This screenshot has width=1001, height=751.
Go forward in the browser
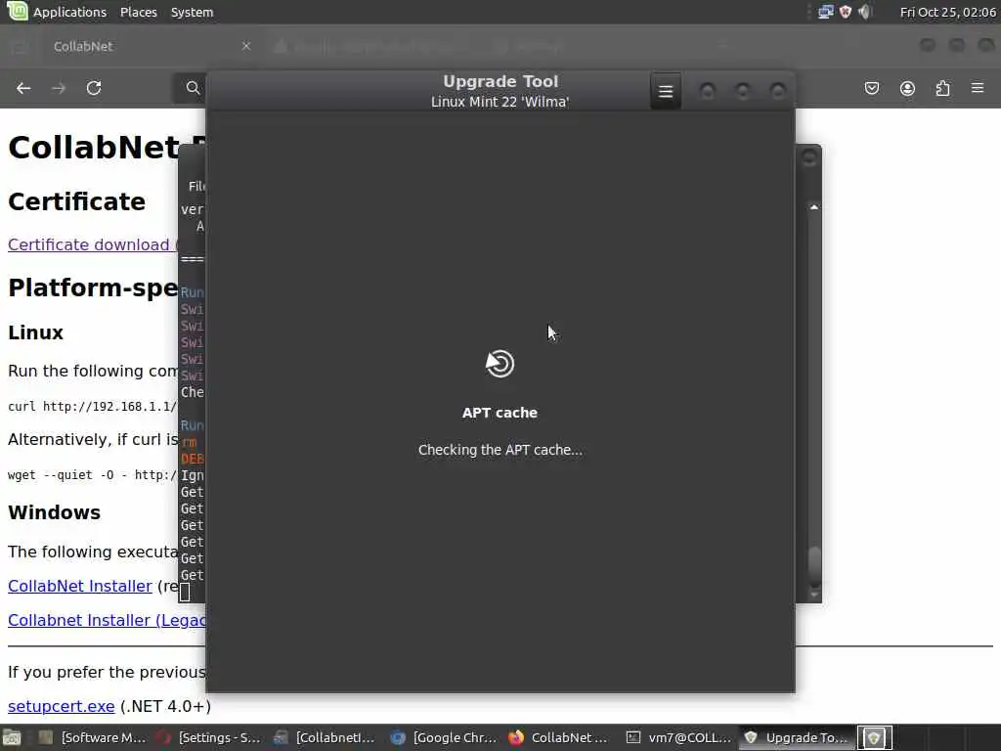click(x=59, y=88)
